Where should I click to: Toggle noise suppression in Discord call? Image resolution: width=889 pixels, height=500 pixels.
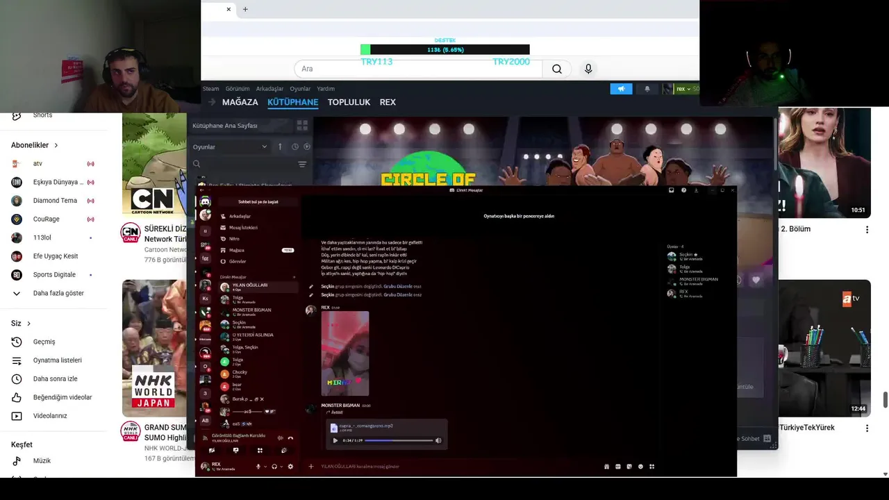[281, 437]
